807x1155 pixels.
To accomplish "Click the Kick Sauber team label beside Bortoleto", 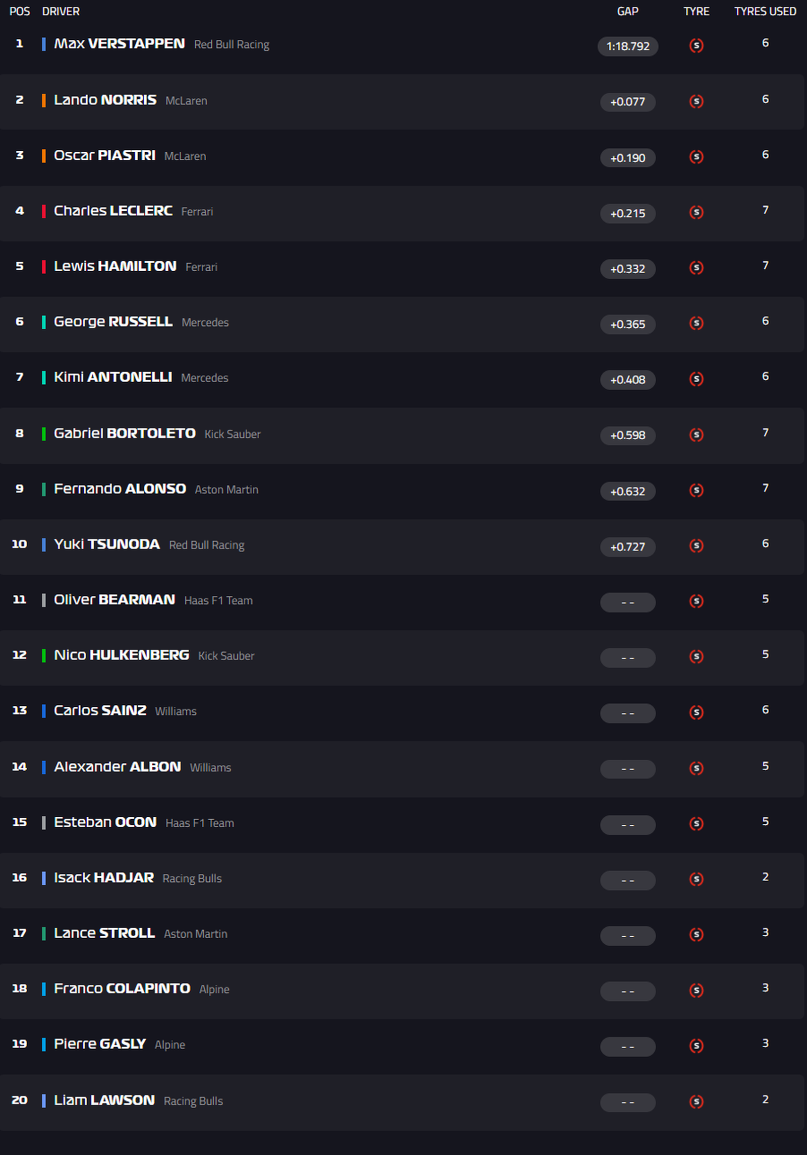I will click(233, 434).
